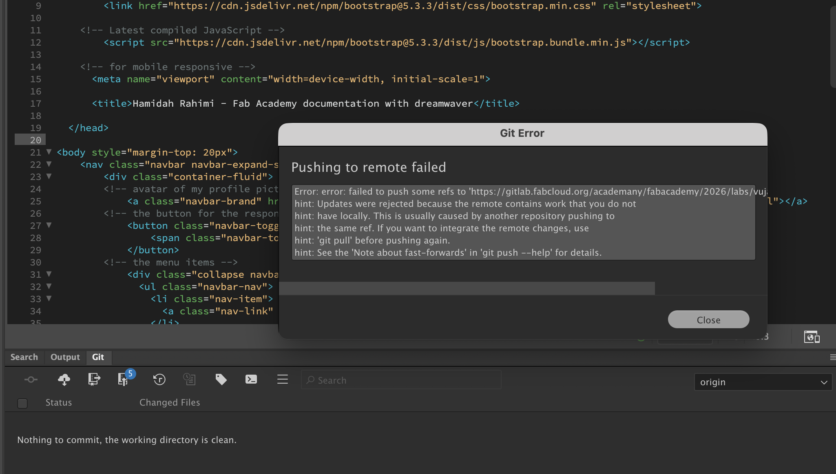The width and height of the screenshot is (836, 474).
Task: Click the code editor vertical scrollbar
Action: pyautogui.click(x=833, y=47)
